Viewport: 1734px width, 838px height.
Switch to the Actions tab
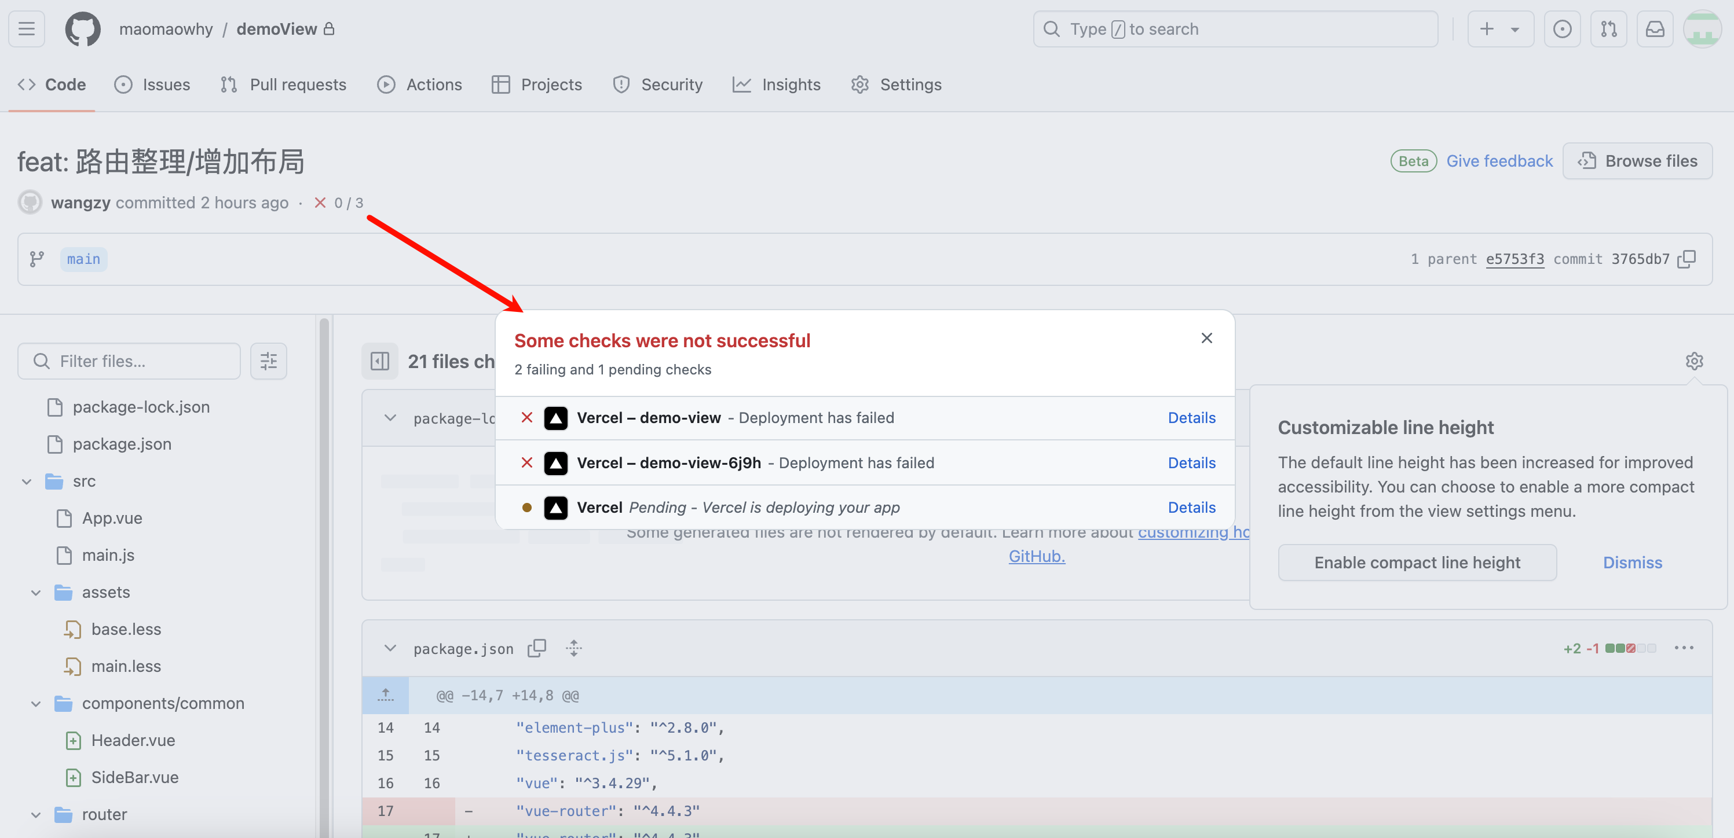419,84
